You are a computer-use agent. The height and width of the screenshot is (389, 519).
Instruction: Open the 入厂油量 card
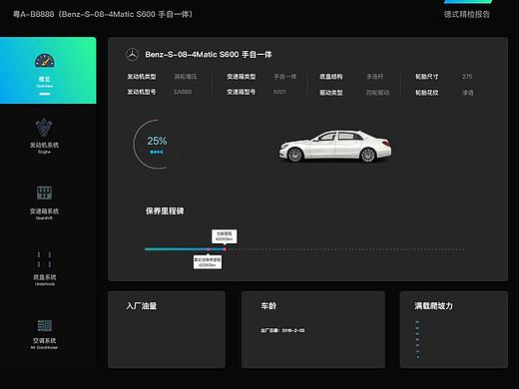167,329
